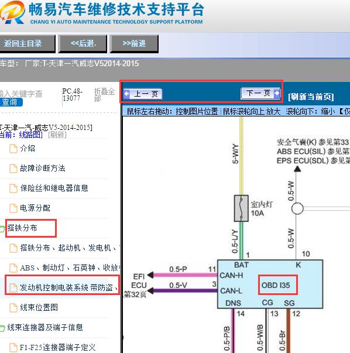Click the ABS ECU(SIL) reference text
The image size is (350, 353).
[x=313, y=151]
